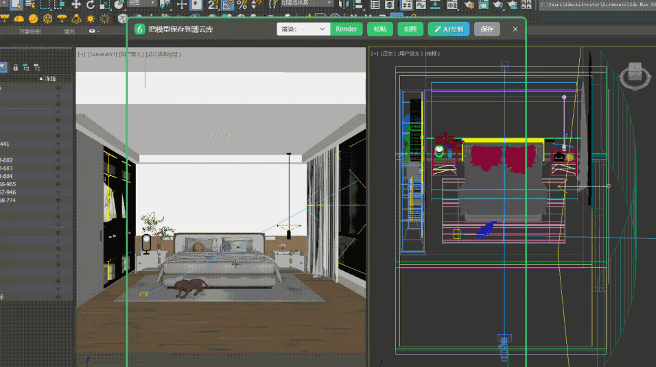The width and height of the screenshot is (656, 367).
Task: Create a sphere from yellow sphere icon
Action: click(33, 18)
